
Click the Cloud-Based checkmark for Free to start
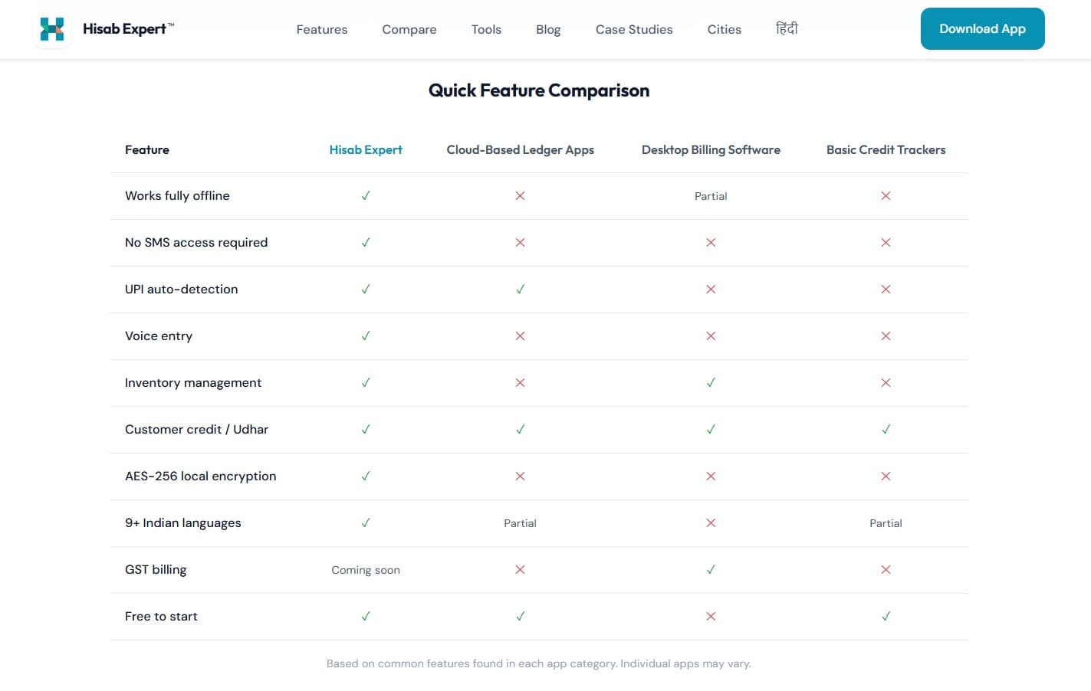[x=520, y=616]
